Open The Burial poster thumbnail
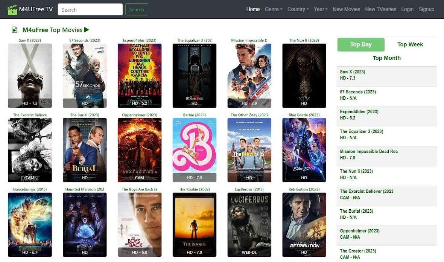This screenshot has width=444, height=262. 85,150
